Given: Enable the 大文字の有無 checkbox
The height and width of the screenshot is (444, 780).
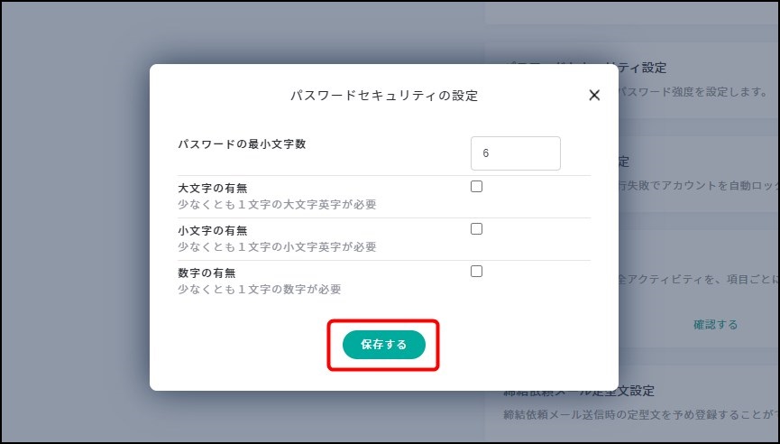Looking at the screenshot, I should point(477,187).
